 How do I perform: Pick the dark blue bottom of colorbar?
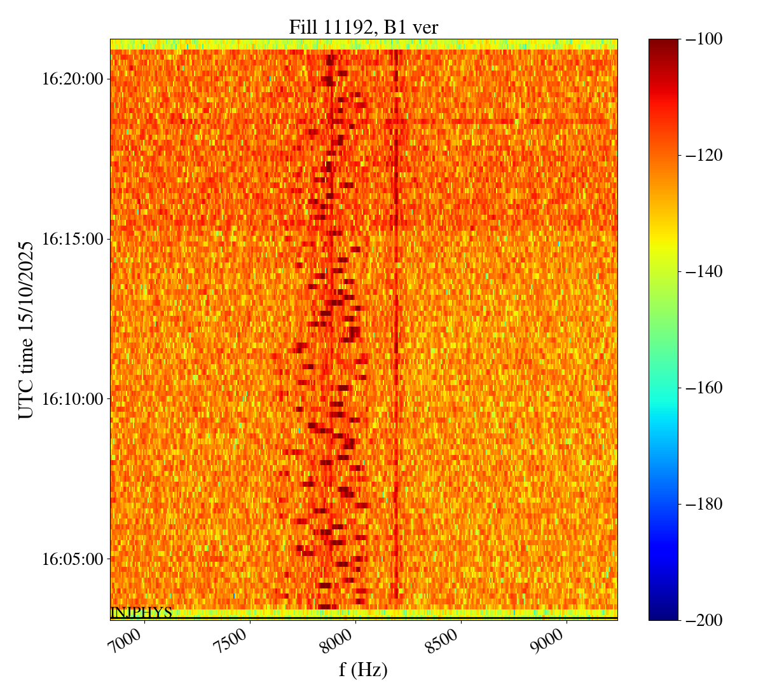pyautogui.click(x=663, y=615)
